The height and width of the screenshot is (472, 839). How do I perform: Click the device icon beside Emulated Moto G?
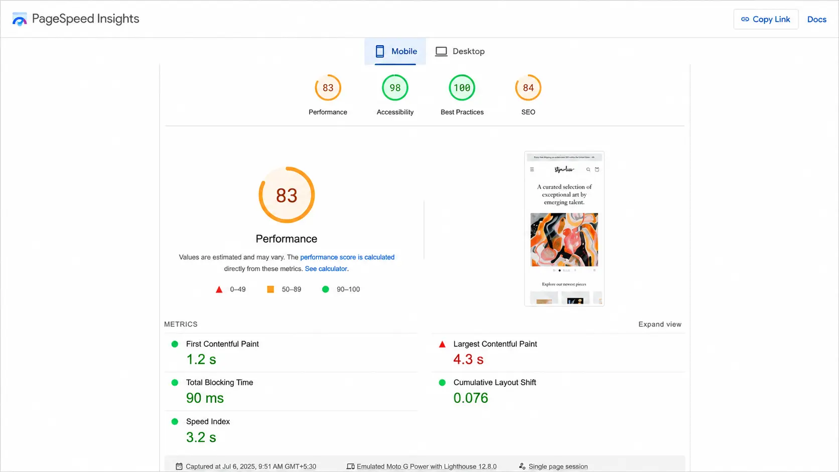(350, 466)
